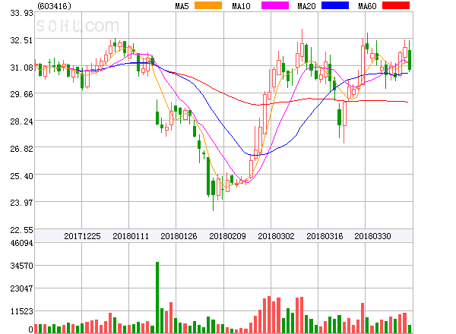Viewport: 456px width, 334px height.
Task: Click the magenta MA10 legend swatch
Action: pyautogui.click(x=275, y=5)
